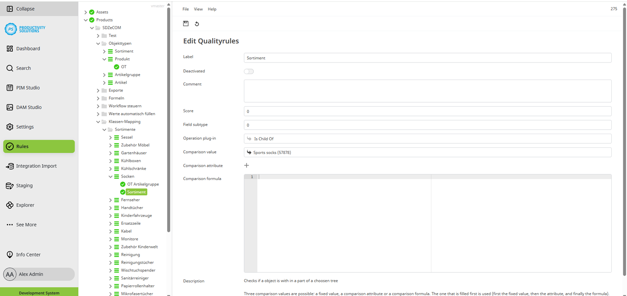627x296 pixels.
Task: Add a comparison attribute with the plus icon
Action: [247, 165]
